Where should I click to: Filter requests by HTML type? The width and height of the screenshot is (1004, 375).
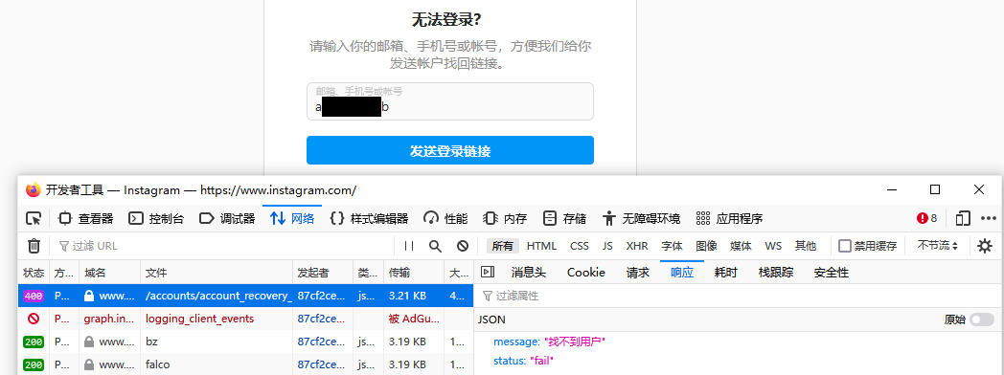coord(541,246)
